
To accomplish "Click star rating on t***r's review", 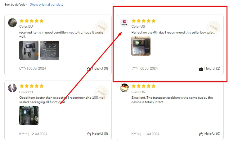I will point(144,21).
